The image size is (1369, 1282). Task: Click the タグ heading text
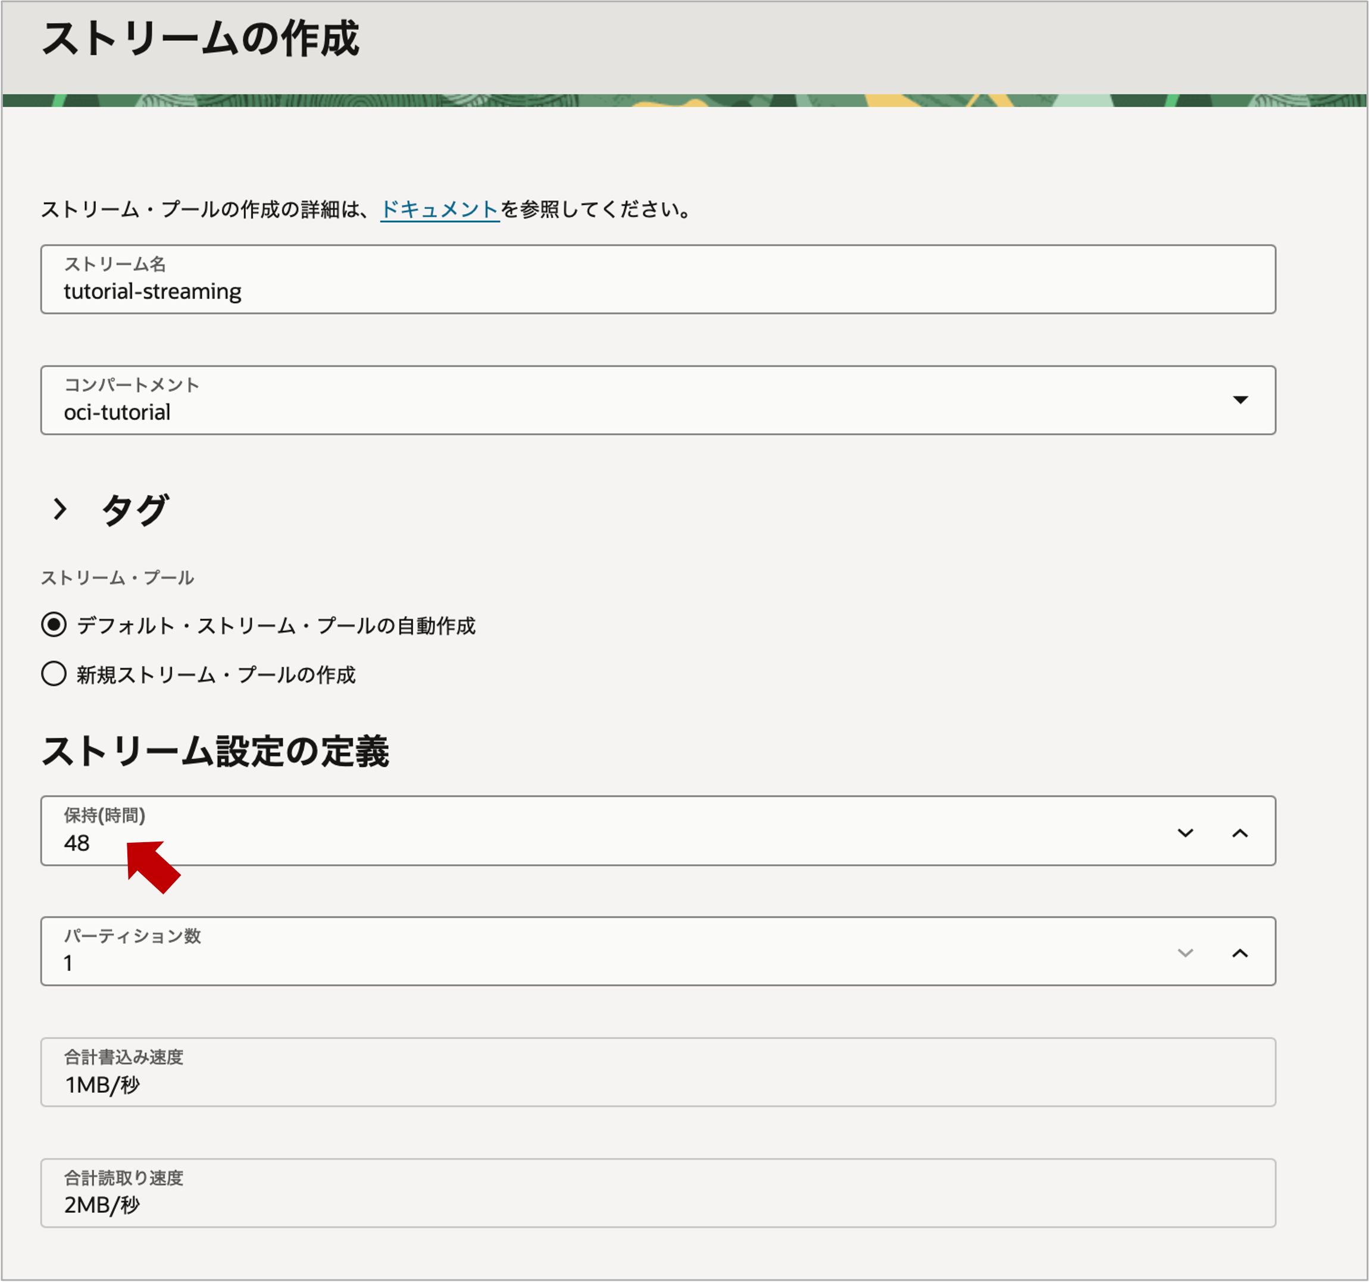coord(135,509)
